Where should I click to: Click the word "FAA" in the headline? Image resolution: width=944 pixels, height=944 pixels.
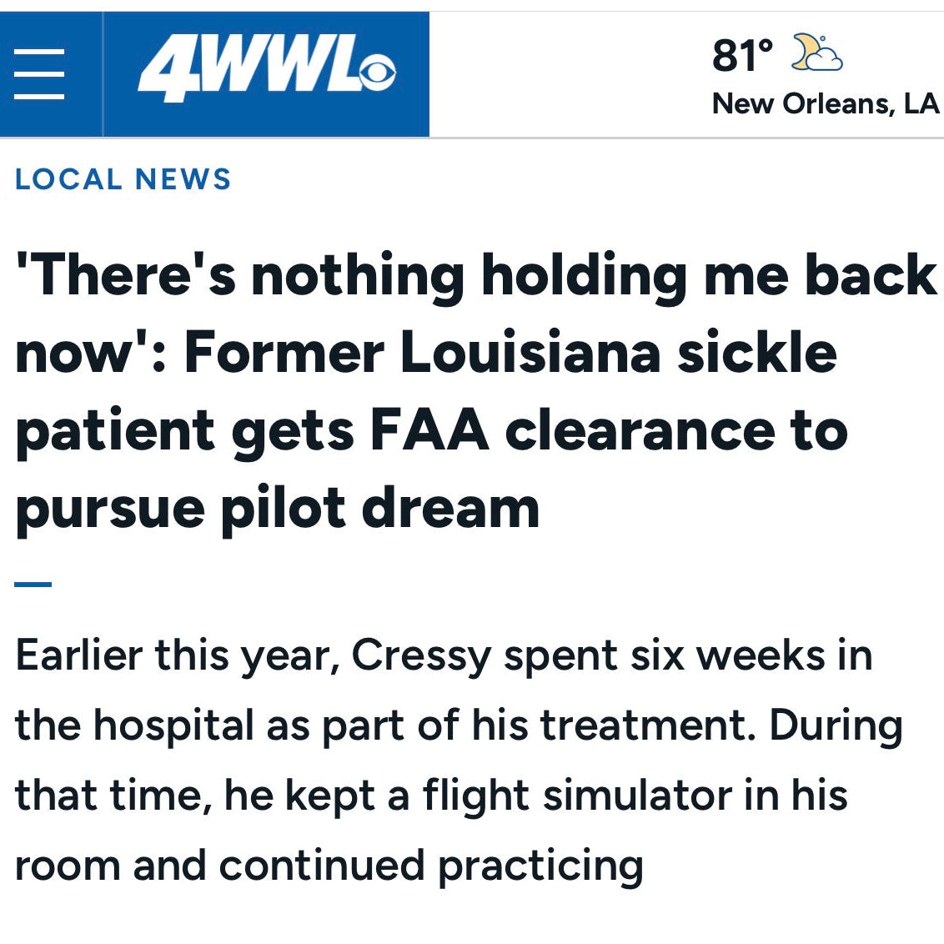click(429, 431)
